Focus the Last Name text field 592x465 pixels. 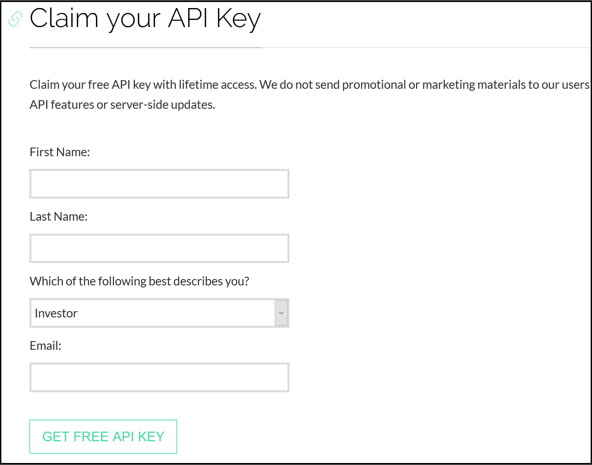(159, 248)
